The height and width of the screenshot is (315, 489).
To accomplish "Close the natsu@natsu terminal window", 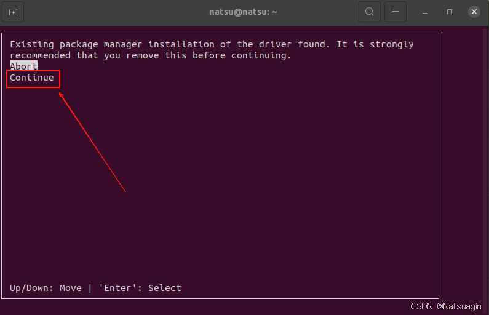I will [x=474, y=12].
